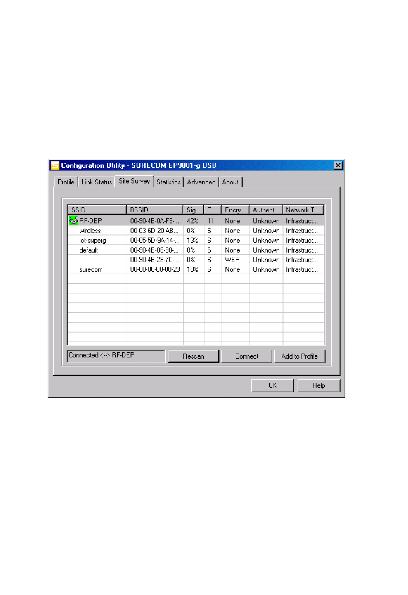The image size is (408, 595).
Task: Click Add to Profile button
Action: click(x=299, y=357)
